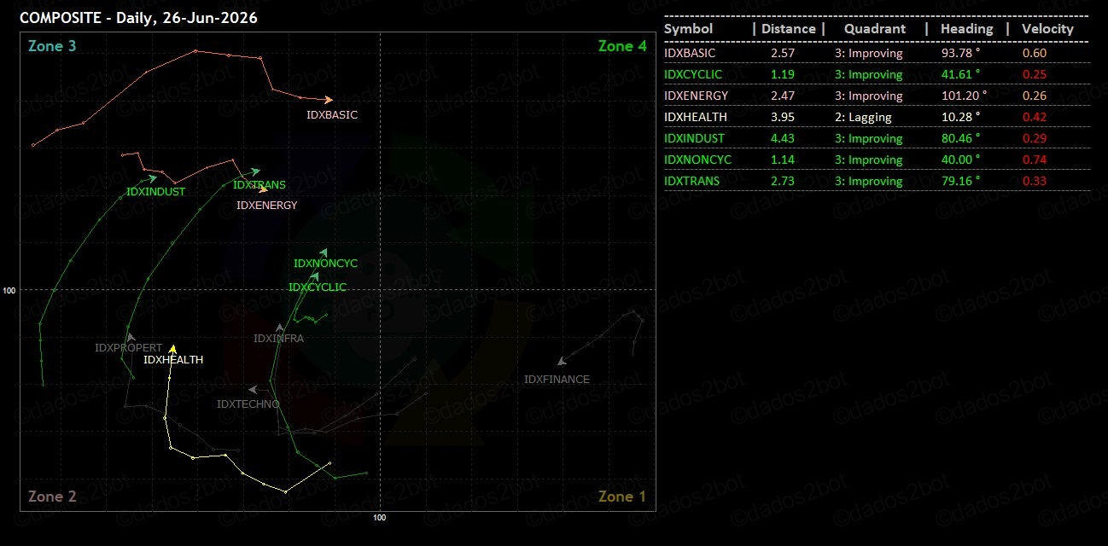Image resolution: width=1108 pixels, height=546 pixels.
Task: Click the yellow arrowhead above IDXHEALTH
Action: pos(172,348)
